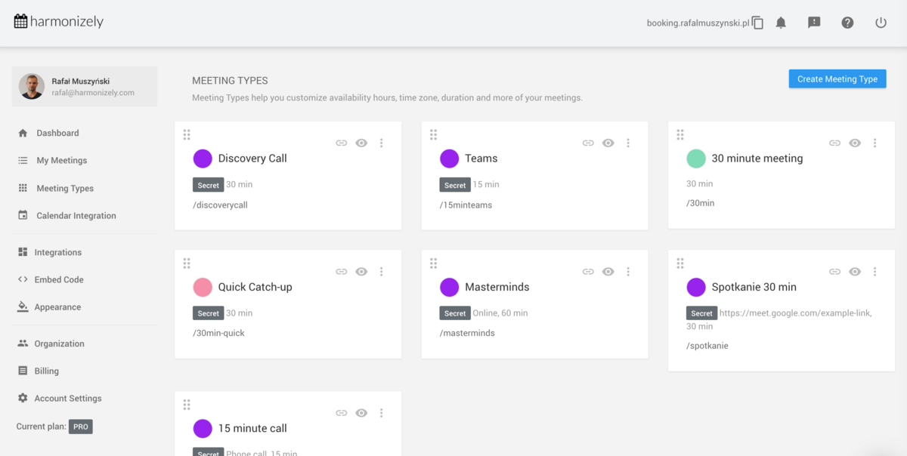Image resolution: width=907 pixels, height=456 pixels.
Task: Toggle visibility of 30 minute meeting
Action: click(855, 143)
